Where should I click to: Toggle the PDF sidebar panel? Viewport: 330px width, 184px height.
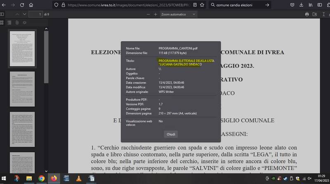coord(2,14)
